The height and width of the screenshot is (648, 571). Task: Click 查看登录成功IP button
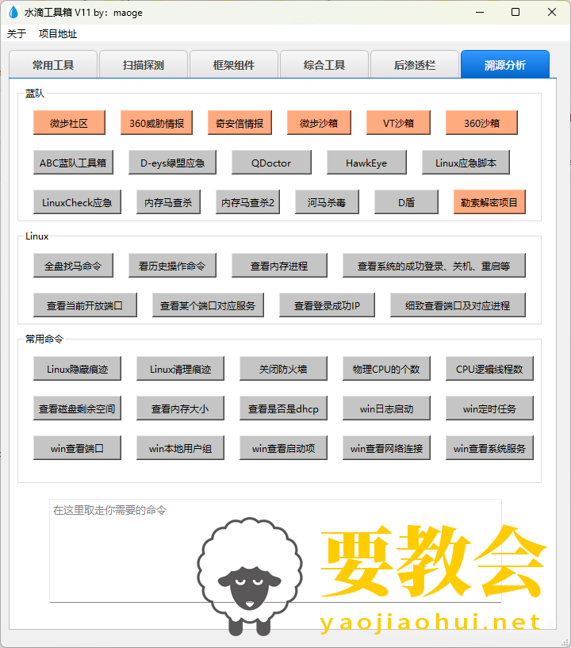(x=327, y=305)
